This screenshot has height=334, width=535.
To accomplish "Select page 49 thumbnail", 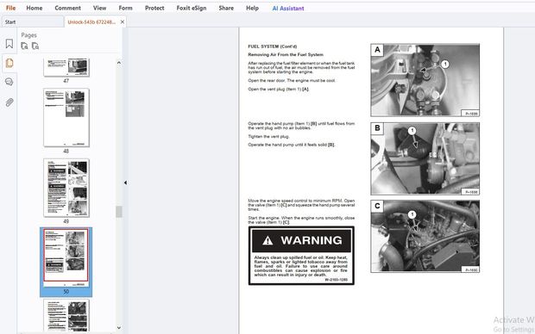I will 66,188.
